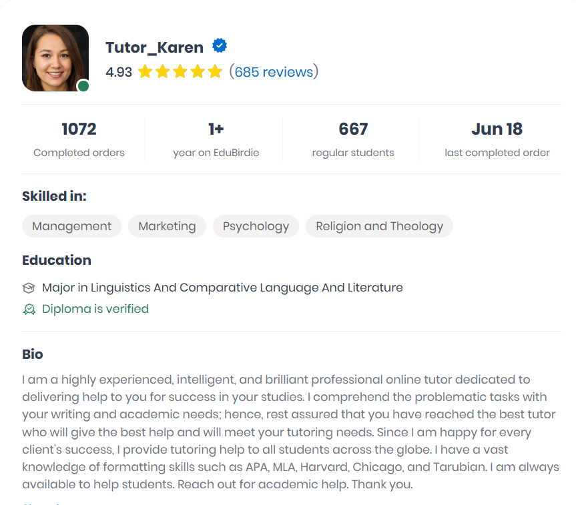576x505 pixels.
Task: Select the Marketing skill tag
Action: (167, 226)
